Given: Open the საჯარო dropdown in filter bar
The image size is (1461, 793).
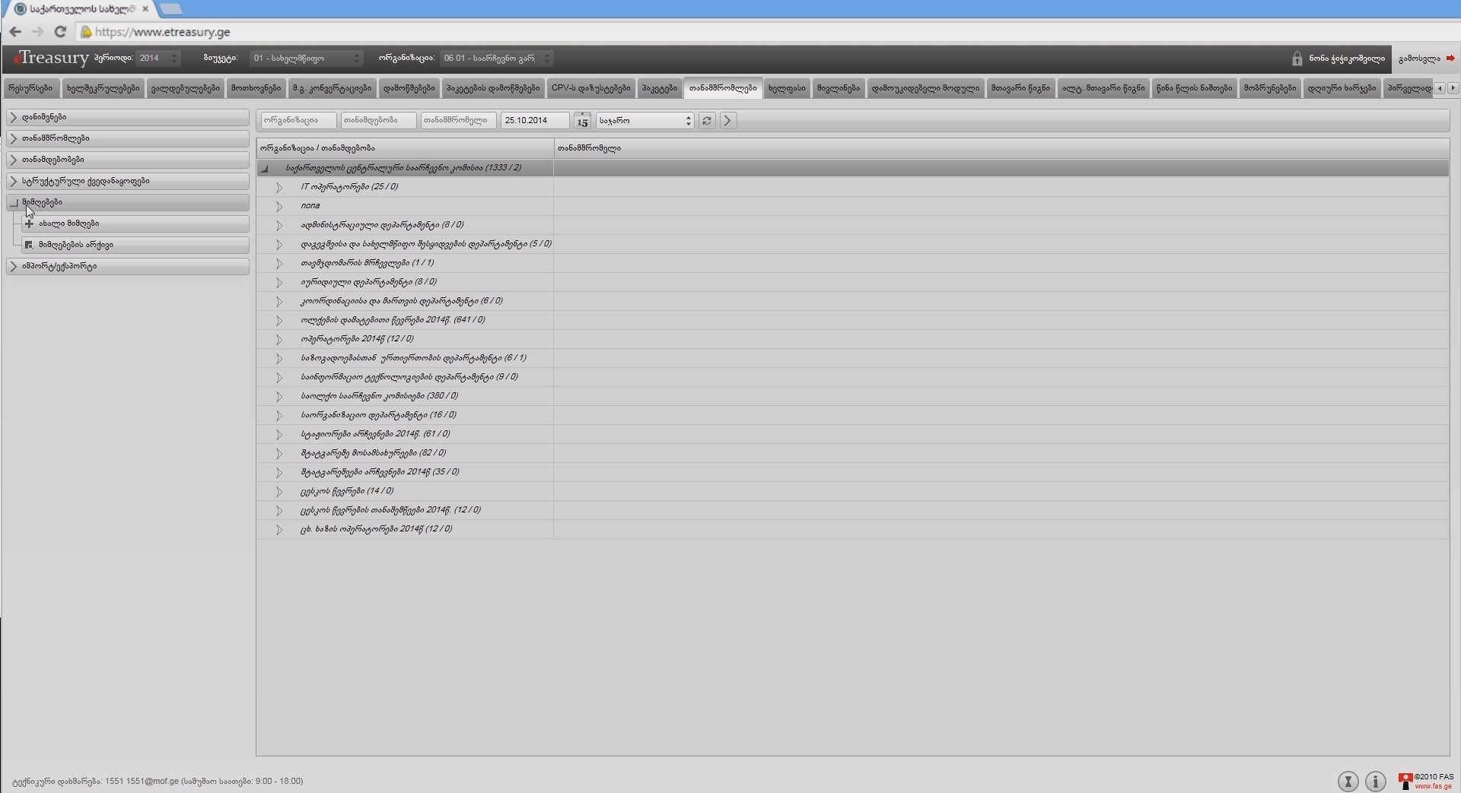Looking at the screenshot, I should point(645,121).
